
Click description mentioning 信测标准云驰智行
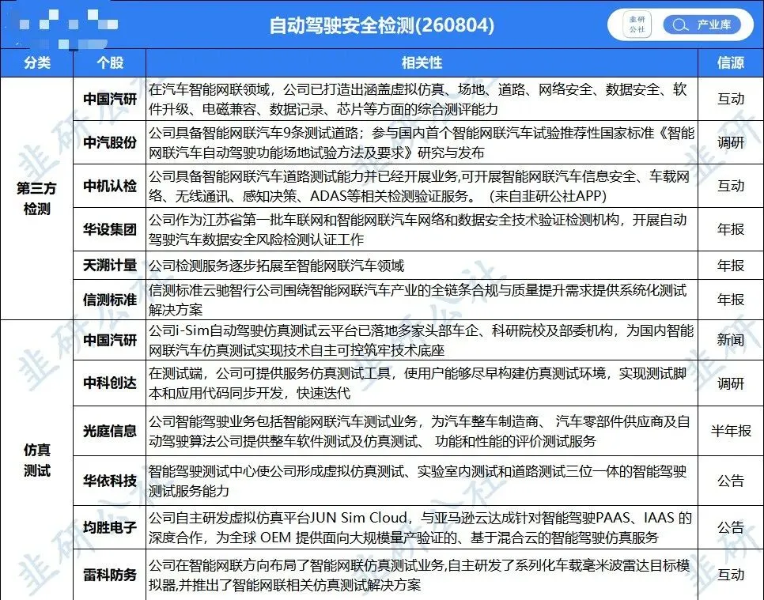coord(418,300)
